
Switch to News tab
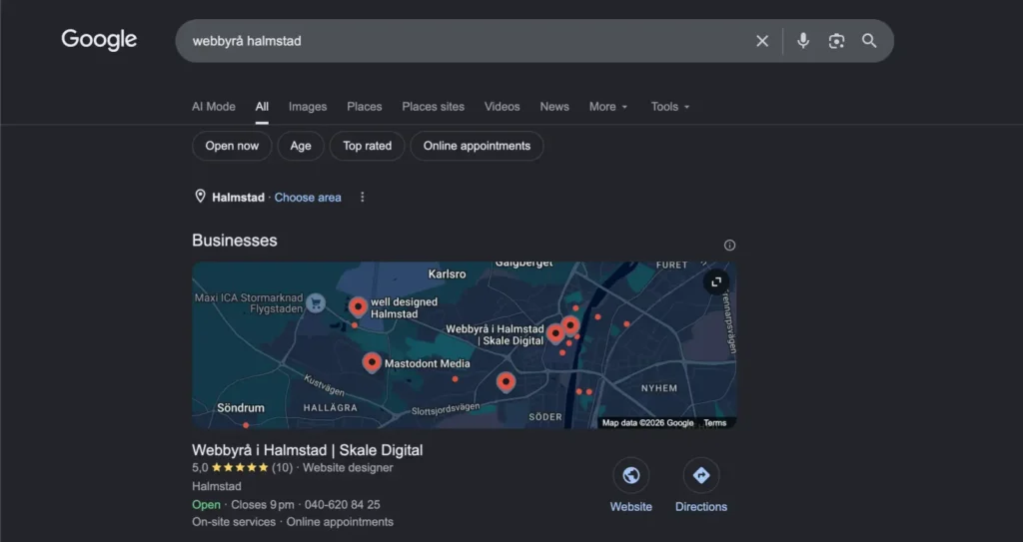(554, 107)
